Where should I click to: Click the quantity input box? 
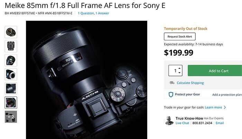(x=175, y=71)
